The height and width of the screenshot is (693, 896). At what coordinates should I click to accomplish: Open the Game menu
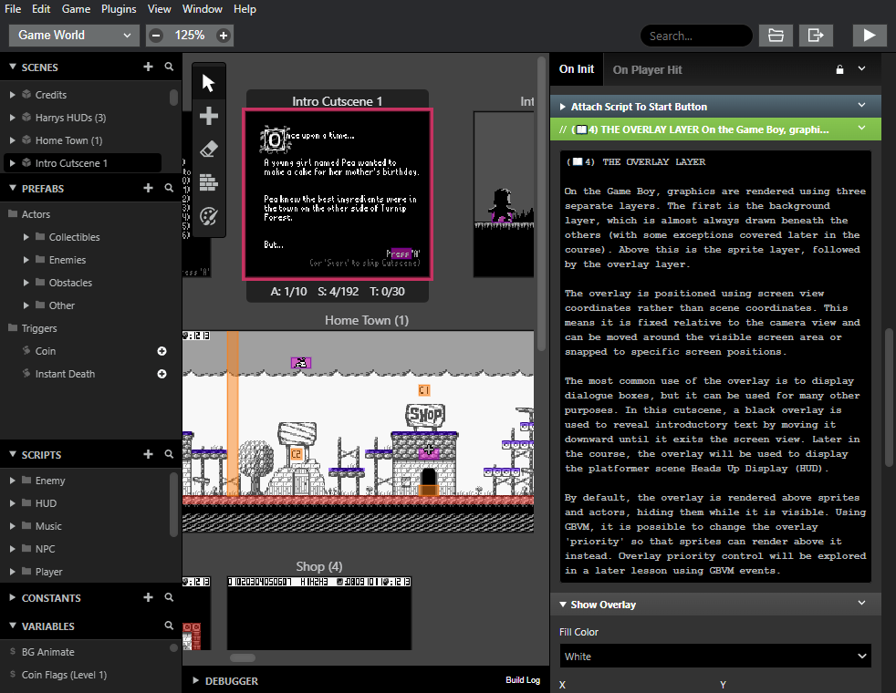[x=76, y=9]
